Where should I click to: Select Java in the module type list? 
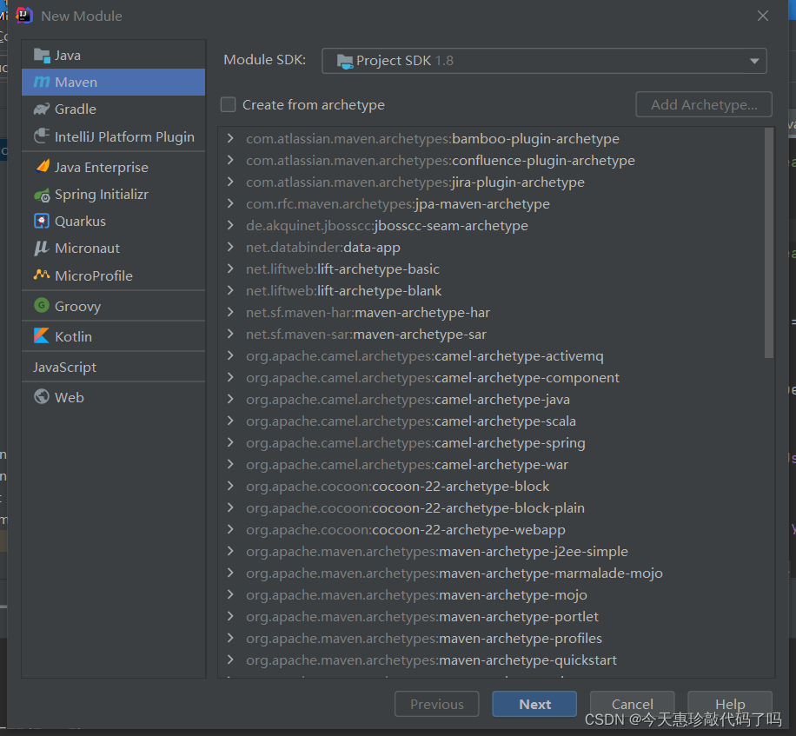pyautogui.click(x=114, y=55)
